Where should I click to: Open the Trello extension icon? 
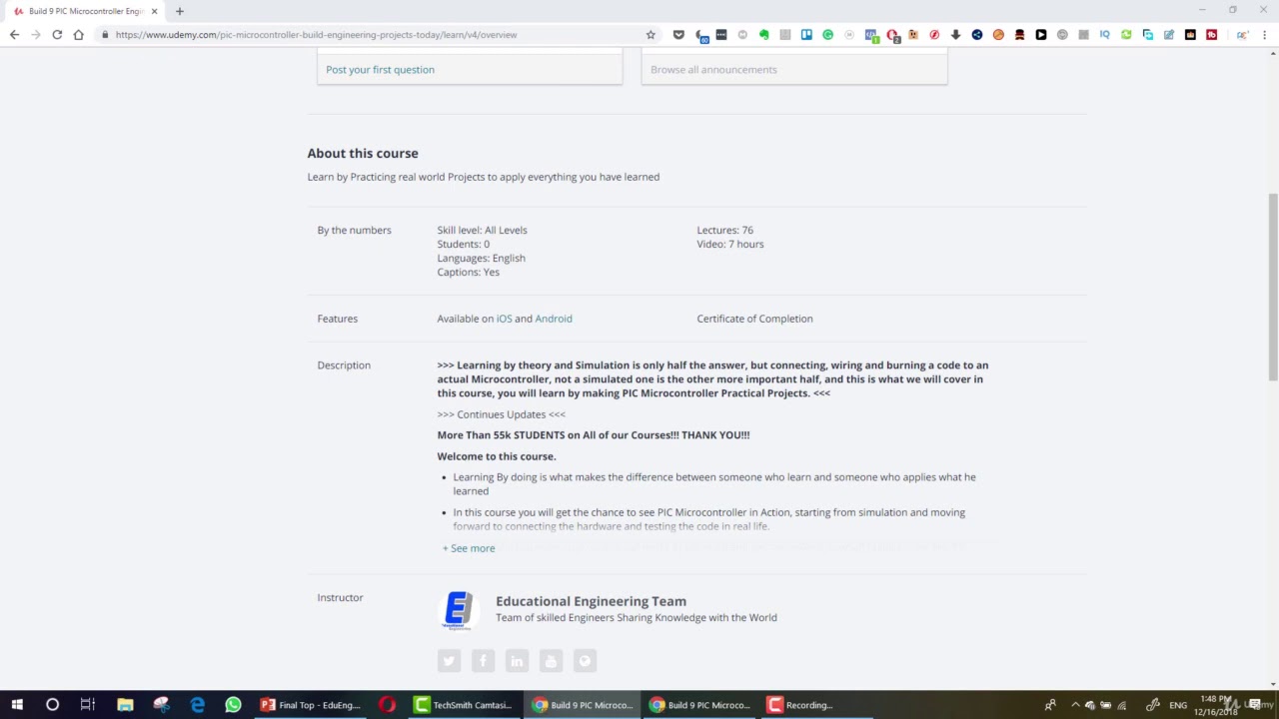[806, 35]
